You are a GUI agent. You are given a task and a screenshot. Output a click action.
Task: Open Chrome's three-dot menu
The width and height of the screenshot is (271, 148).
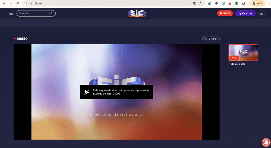point(269,3)
